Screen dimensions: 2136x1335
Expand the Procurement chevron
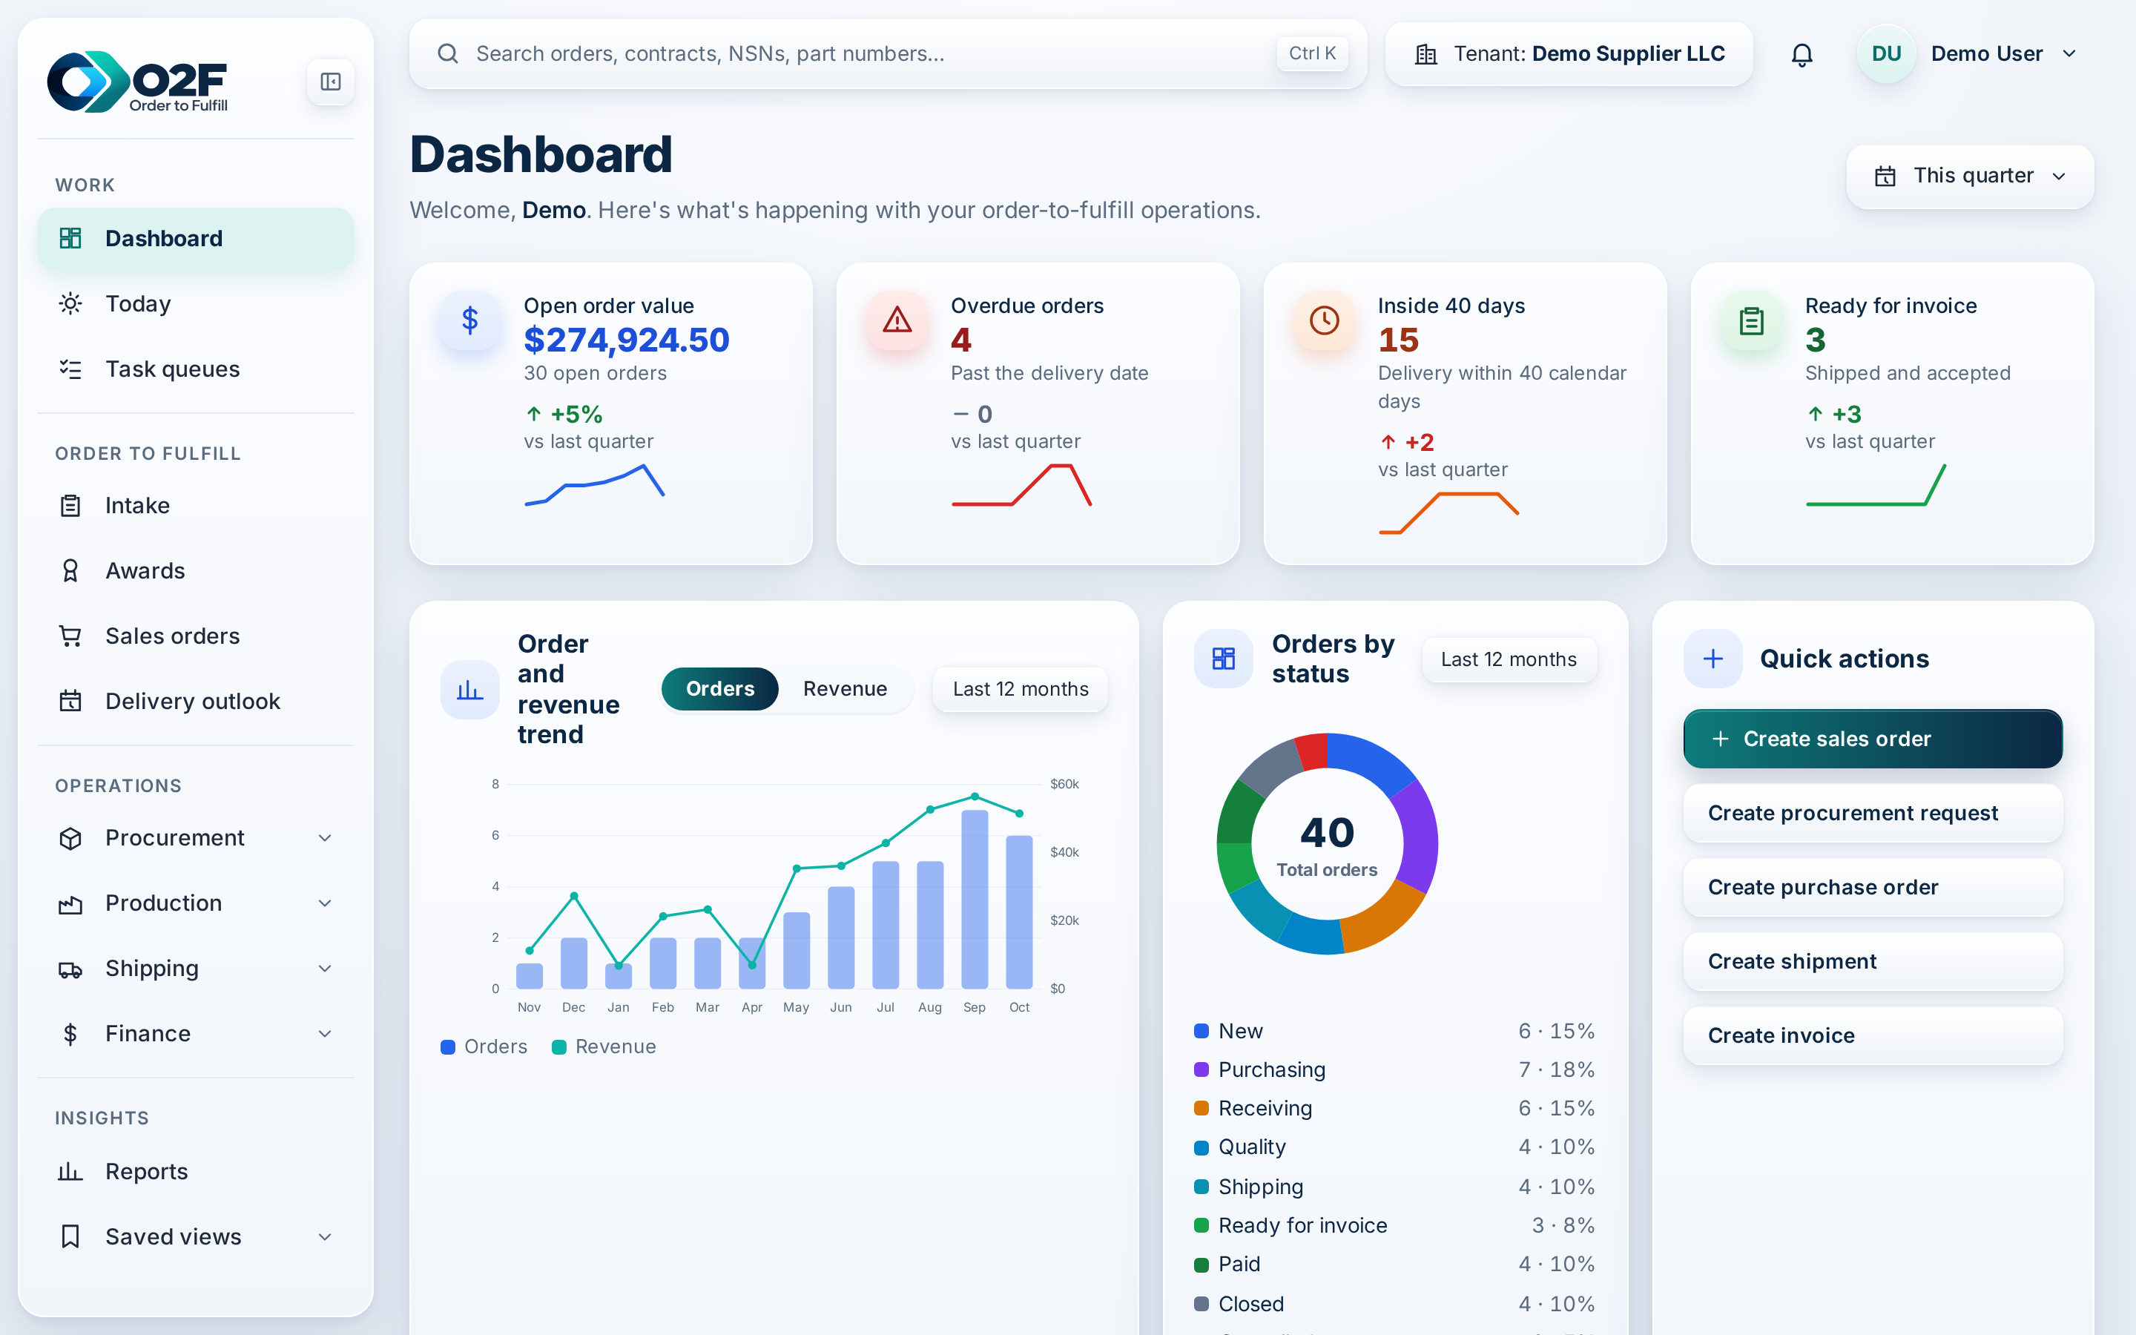click(325, 838)
